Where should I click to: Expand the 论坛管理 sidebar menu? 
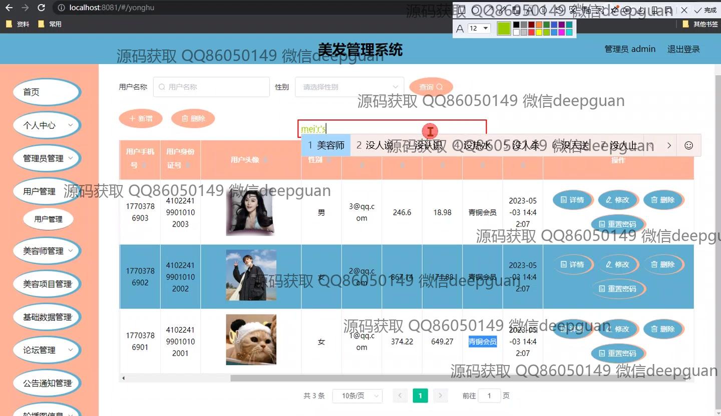click(x=47, y=350)
